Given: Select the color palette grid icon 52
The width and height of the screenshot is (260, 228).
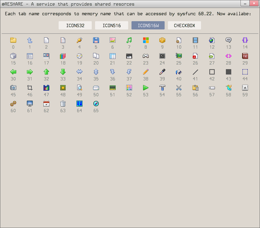Looking at the screenshot, I should 129,88.
